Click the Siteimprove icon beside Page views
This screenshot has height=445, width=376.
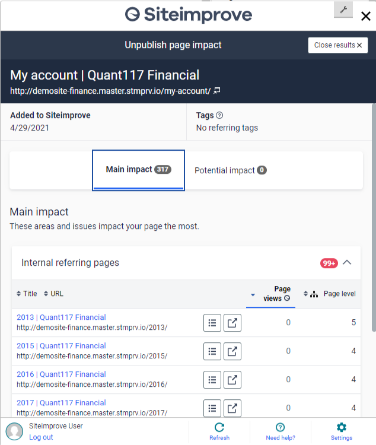287,298
